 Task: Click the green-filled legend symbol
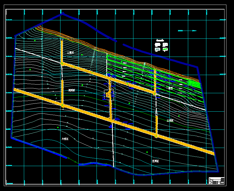coord(165,49)
